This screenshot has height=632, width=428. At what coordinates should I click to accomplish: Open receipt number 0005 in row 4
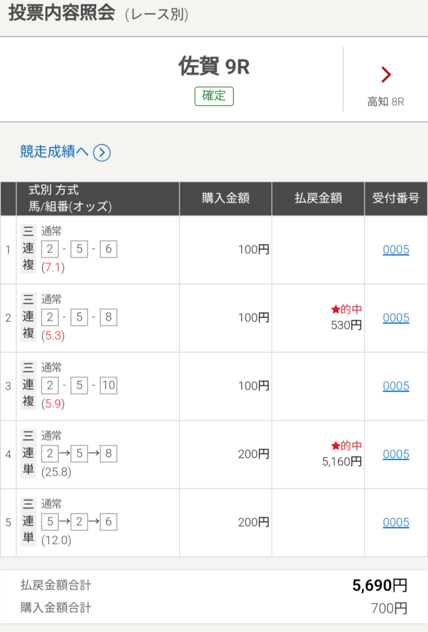click(396, 454)
